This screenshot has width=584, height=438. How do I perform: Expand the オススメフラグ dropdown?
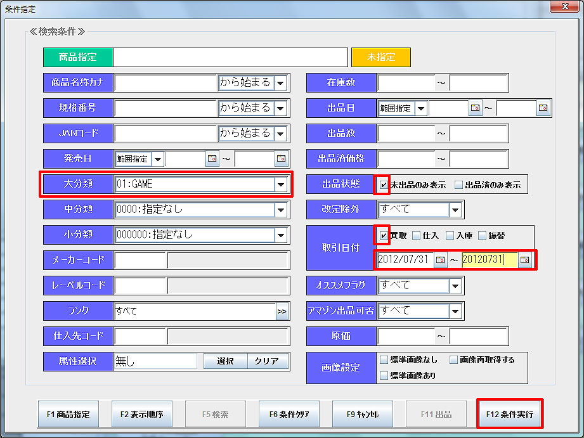455,285
